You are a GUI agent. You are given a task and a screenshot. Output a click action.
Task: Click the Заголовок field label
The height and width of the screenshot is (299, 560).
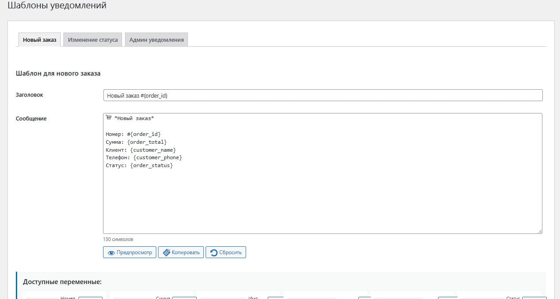pyautogui.click(x=29, y=95)
